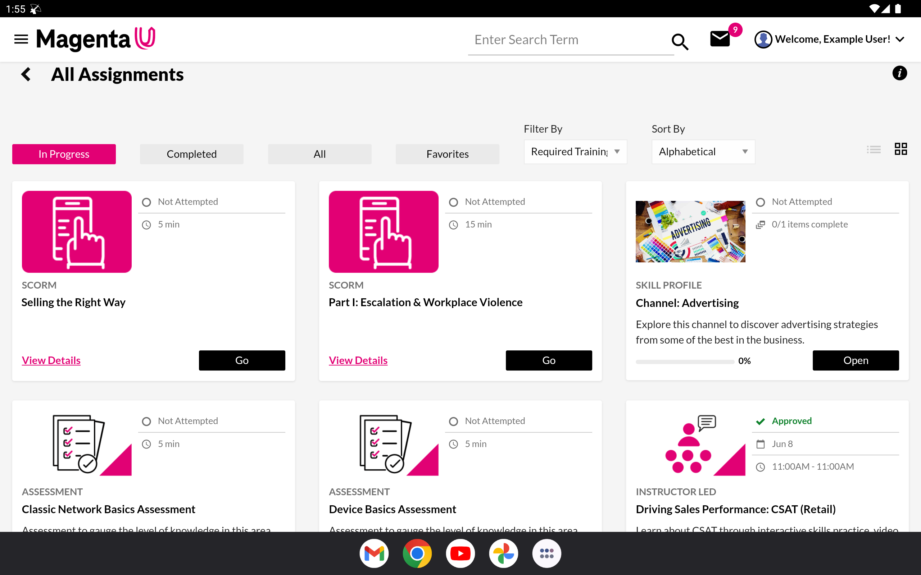This screenshot has width=921, height=575.
Task: Click the calendar icon beside Jun 8
Action: coord(761,444)
